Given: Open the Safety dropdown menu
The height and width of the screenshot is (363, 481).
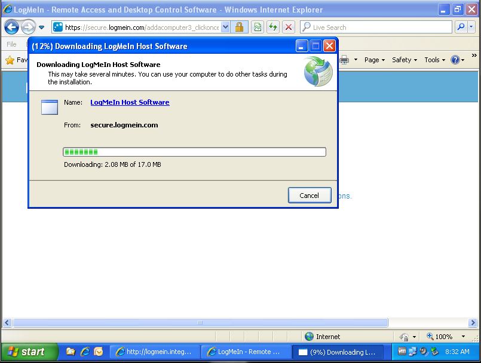Looking at the screenshot, I should (404, 60).
